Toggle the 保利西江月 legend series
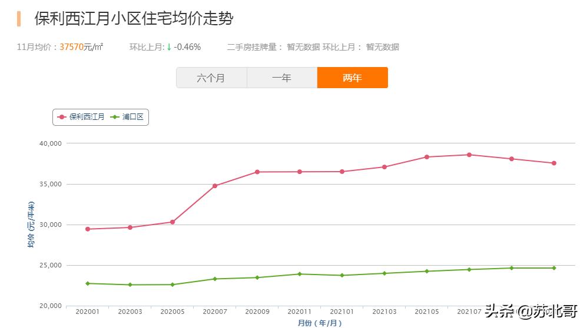Viewport: 587px width, 328px height. pyautogui.click(x=81, y=117)
